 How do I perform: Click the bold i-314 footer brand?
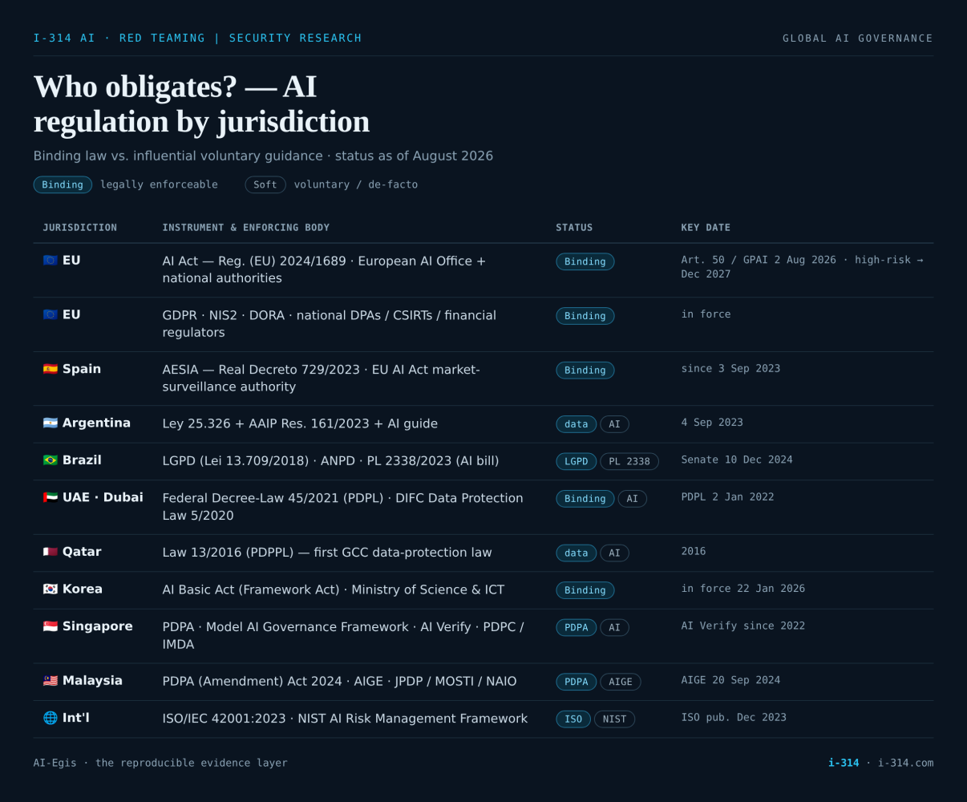point(844,763)
